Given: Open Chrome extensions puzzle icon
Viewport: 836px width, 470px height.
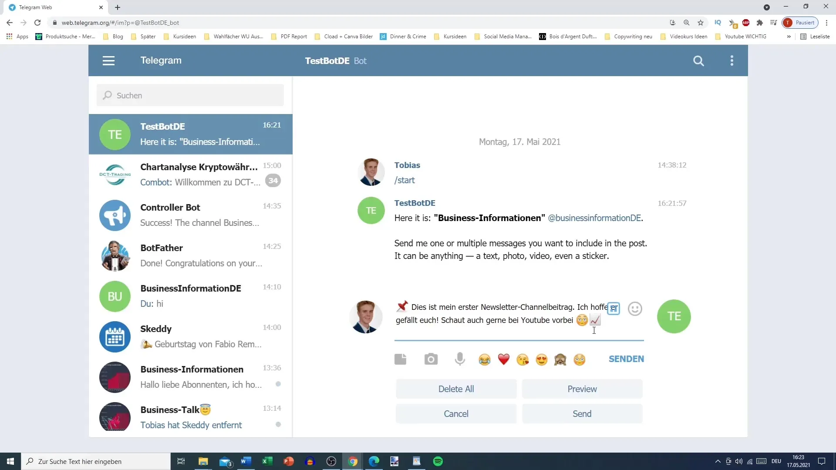Looking at the screenshot, I should [760, 23].
